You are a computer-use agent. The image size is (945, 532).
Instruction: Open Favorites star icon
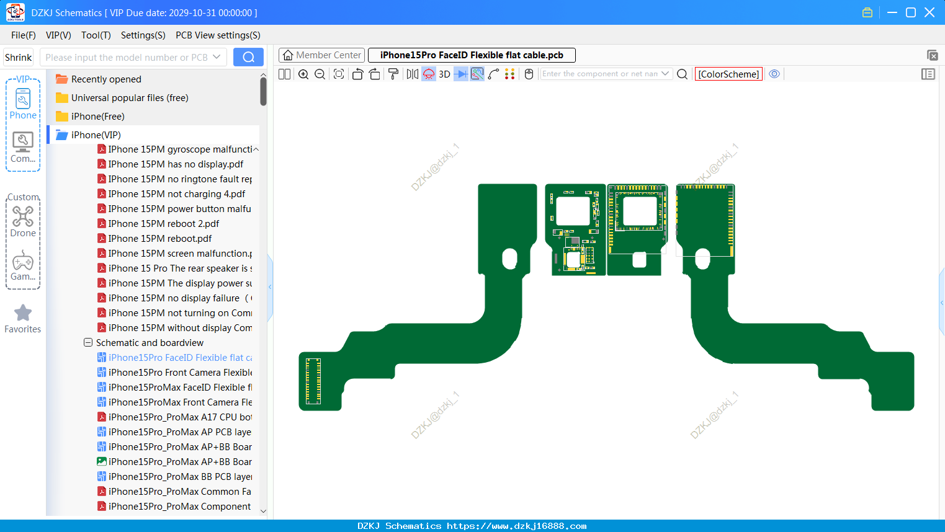23,319
